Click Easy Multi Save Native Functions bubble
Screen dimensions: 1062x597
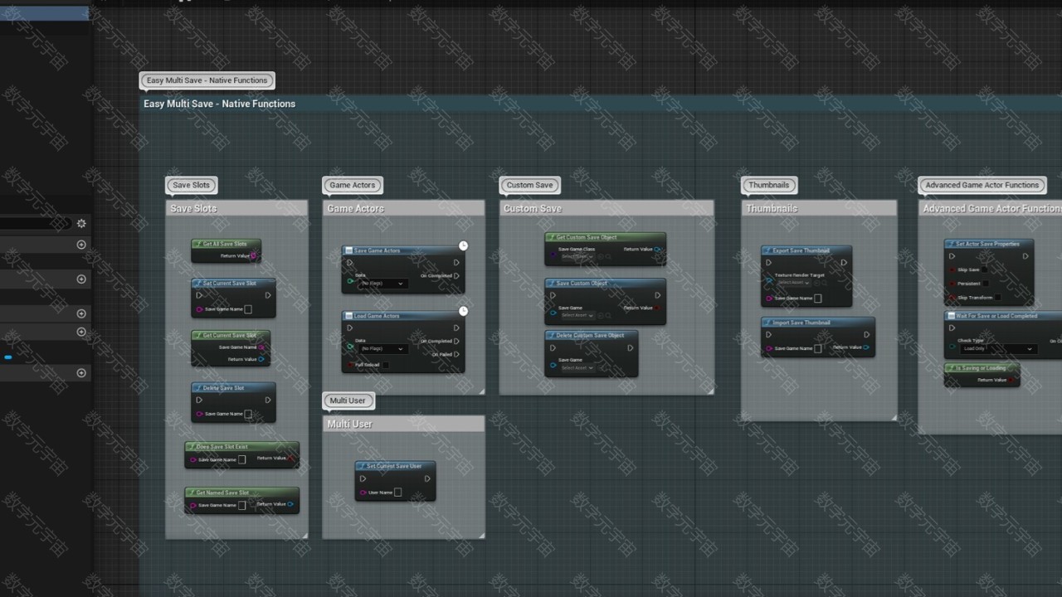coord(207,80)
